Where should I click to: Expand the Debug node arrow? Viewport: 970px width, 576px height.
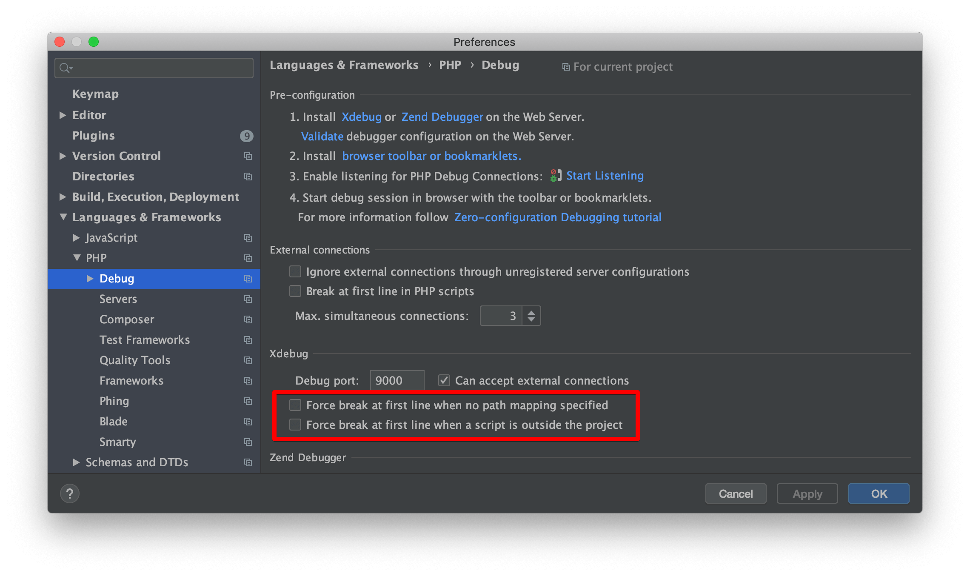[x=90, y=279]
